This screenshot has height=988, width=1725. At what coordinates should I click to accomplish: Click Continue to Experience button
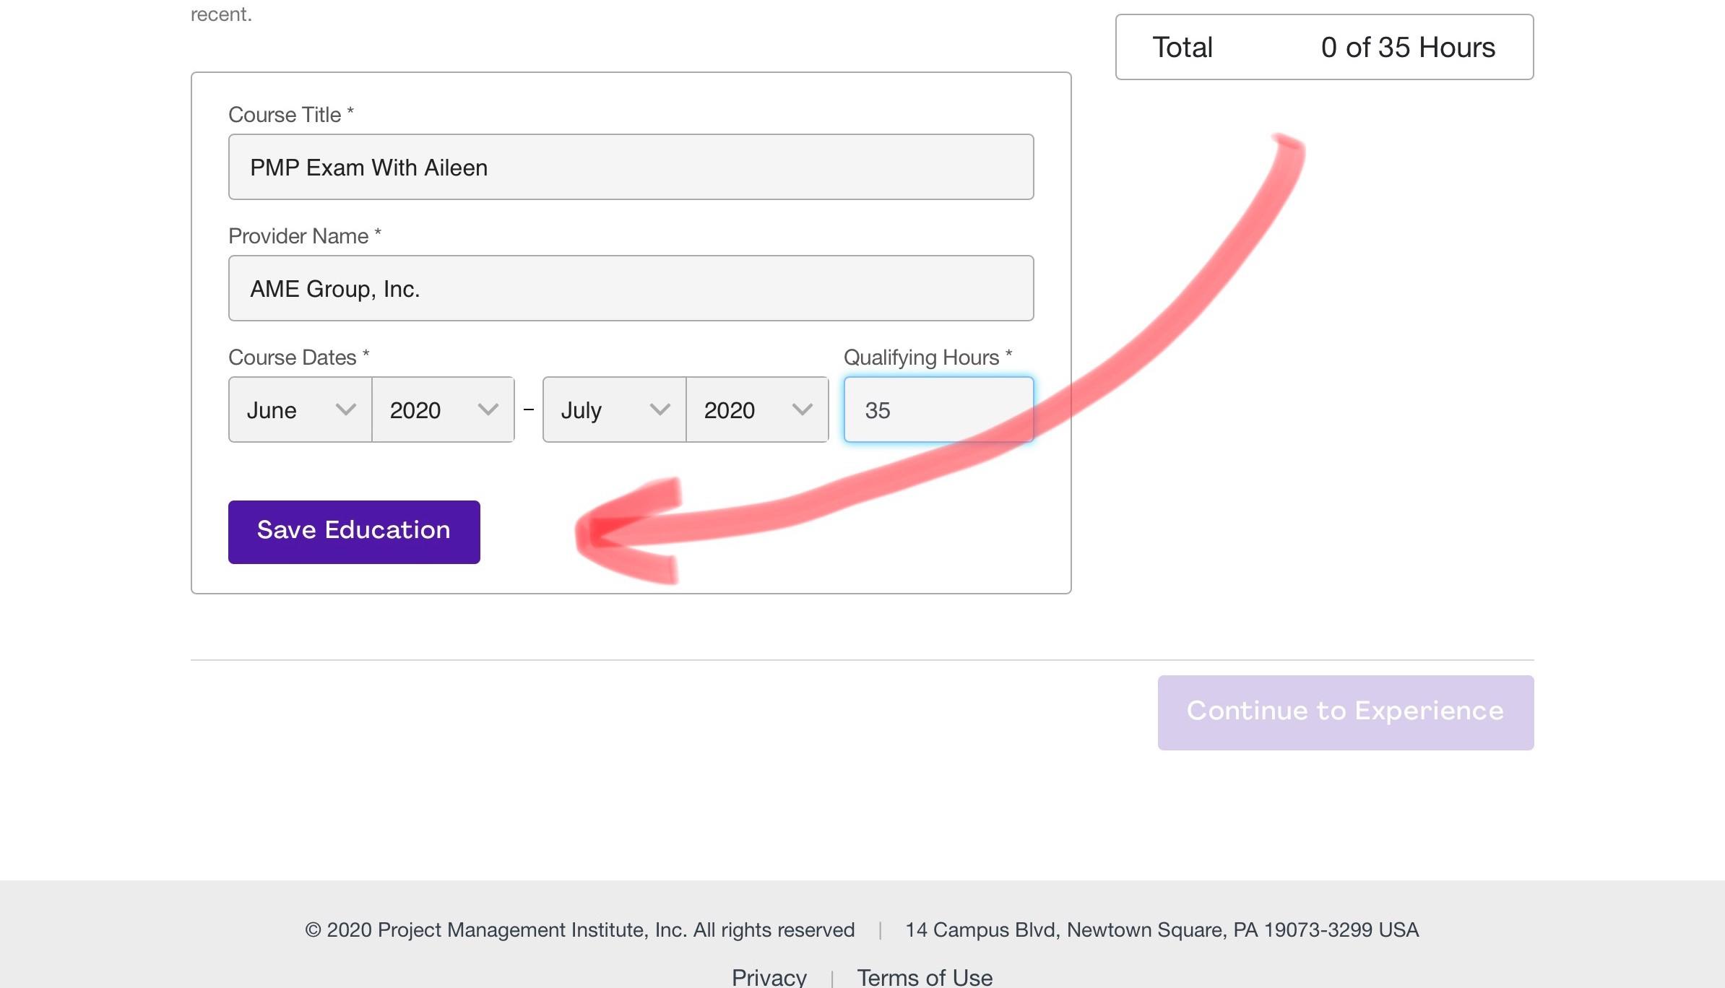pyautogui.click(x=1345, y=712)
